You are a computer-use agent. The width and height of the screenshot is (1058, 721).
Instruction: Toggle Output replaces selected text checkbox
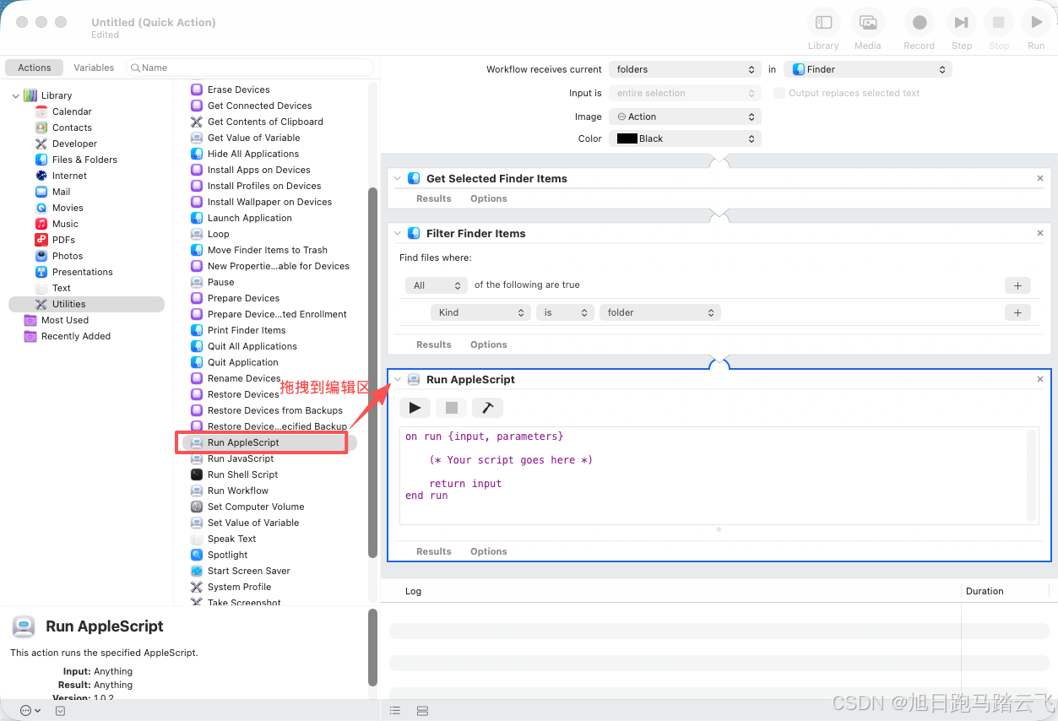[779, 93]
